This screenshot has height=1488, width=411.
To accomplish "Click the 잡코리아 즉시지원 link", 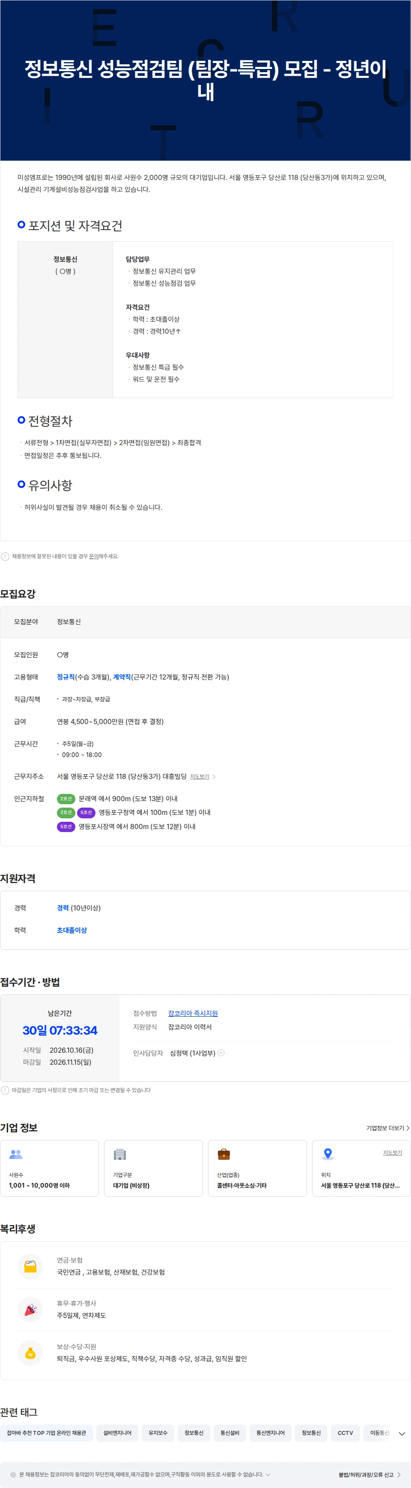I will click(x=193, y=1013).
